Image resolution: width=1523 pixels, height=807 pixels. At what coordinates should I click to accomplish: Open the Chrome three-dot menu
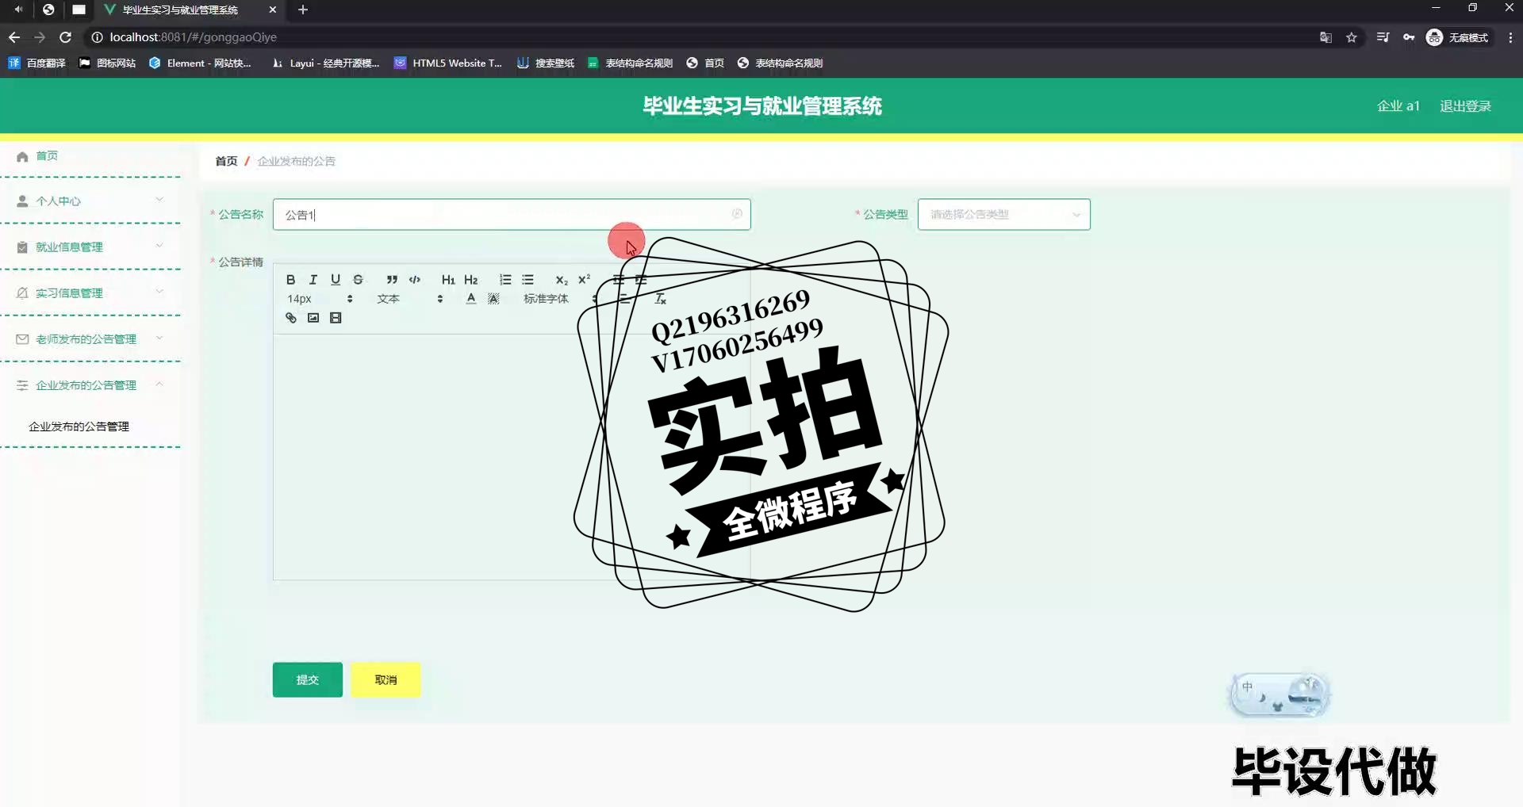pos(1510,37)
